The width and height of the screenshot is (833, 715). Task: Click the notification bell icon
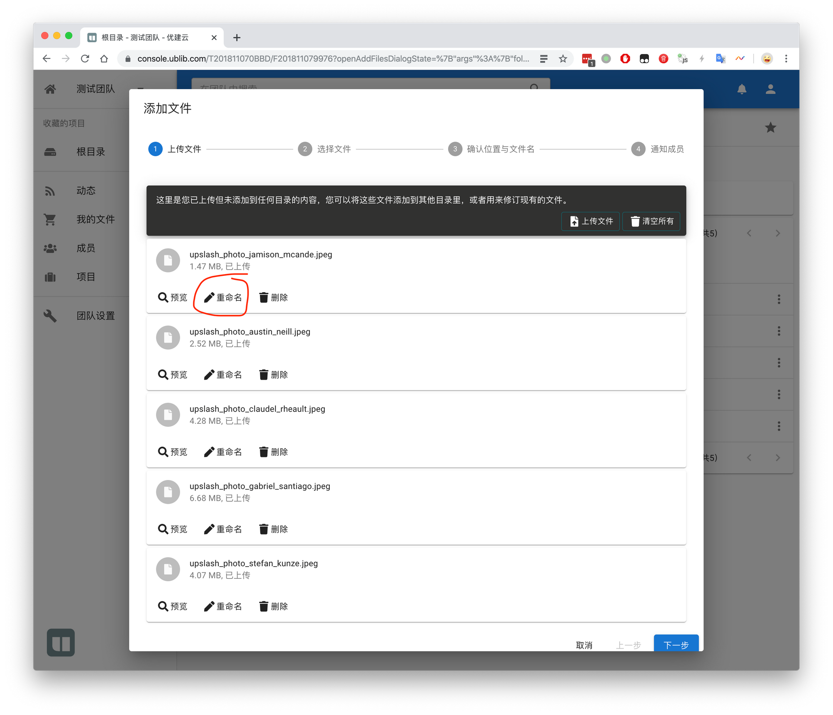click(x=742, y=89)
